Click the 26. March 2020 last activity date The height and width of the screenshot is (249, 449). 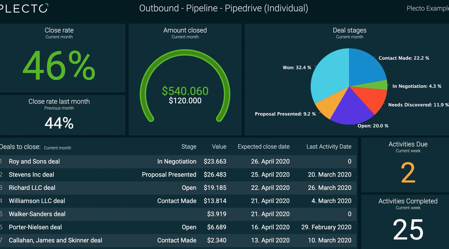(x=330, y=188)
